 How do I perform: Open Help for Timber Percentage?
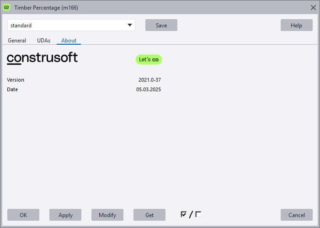[x=297, y=25]
